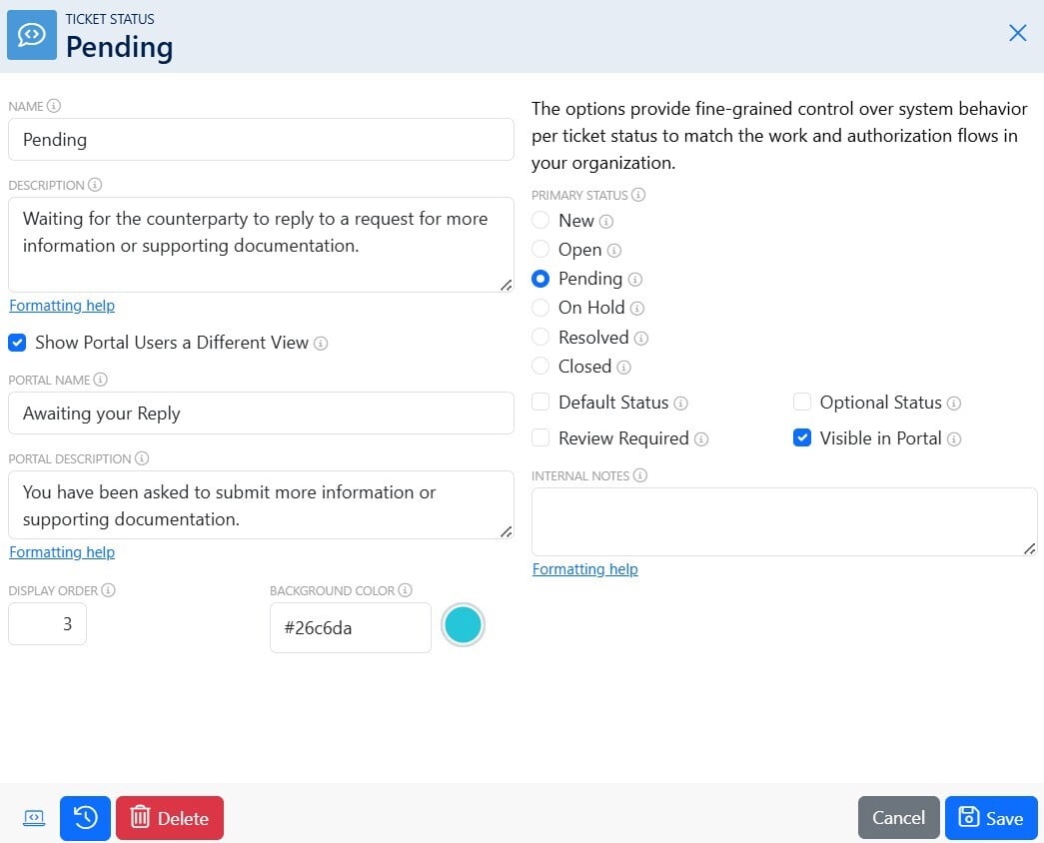1044x843 pixels.
Task: Click the ticket status chat icon in header
Action: (31, 35)
